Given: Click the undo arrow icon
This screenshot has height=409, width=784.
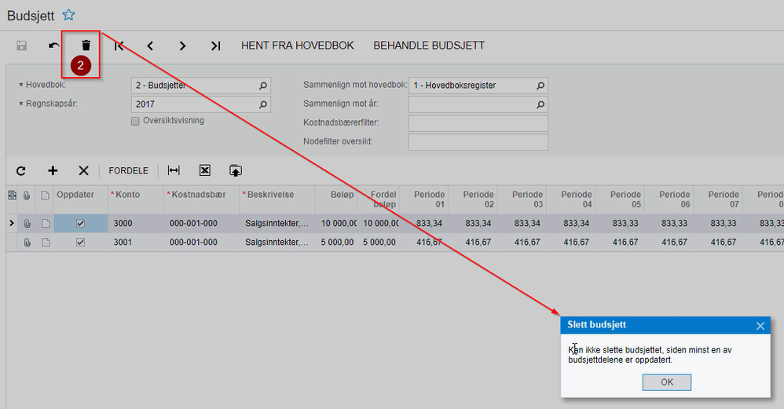Looking at the screenshot, I should pos(54,46).
